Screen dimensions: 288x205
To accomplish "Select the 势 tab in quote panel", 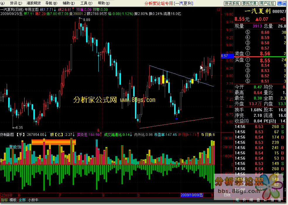I will click(265, 200).
